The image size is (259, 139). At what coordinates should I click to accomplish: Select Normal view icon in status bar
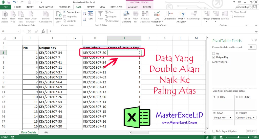[x=207, y=137]
